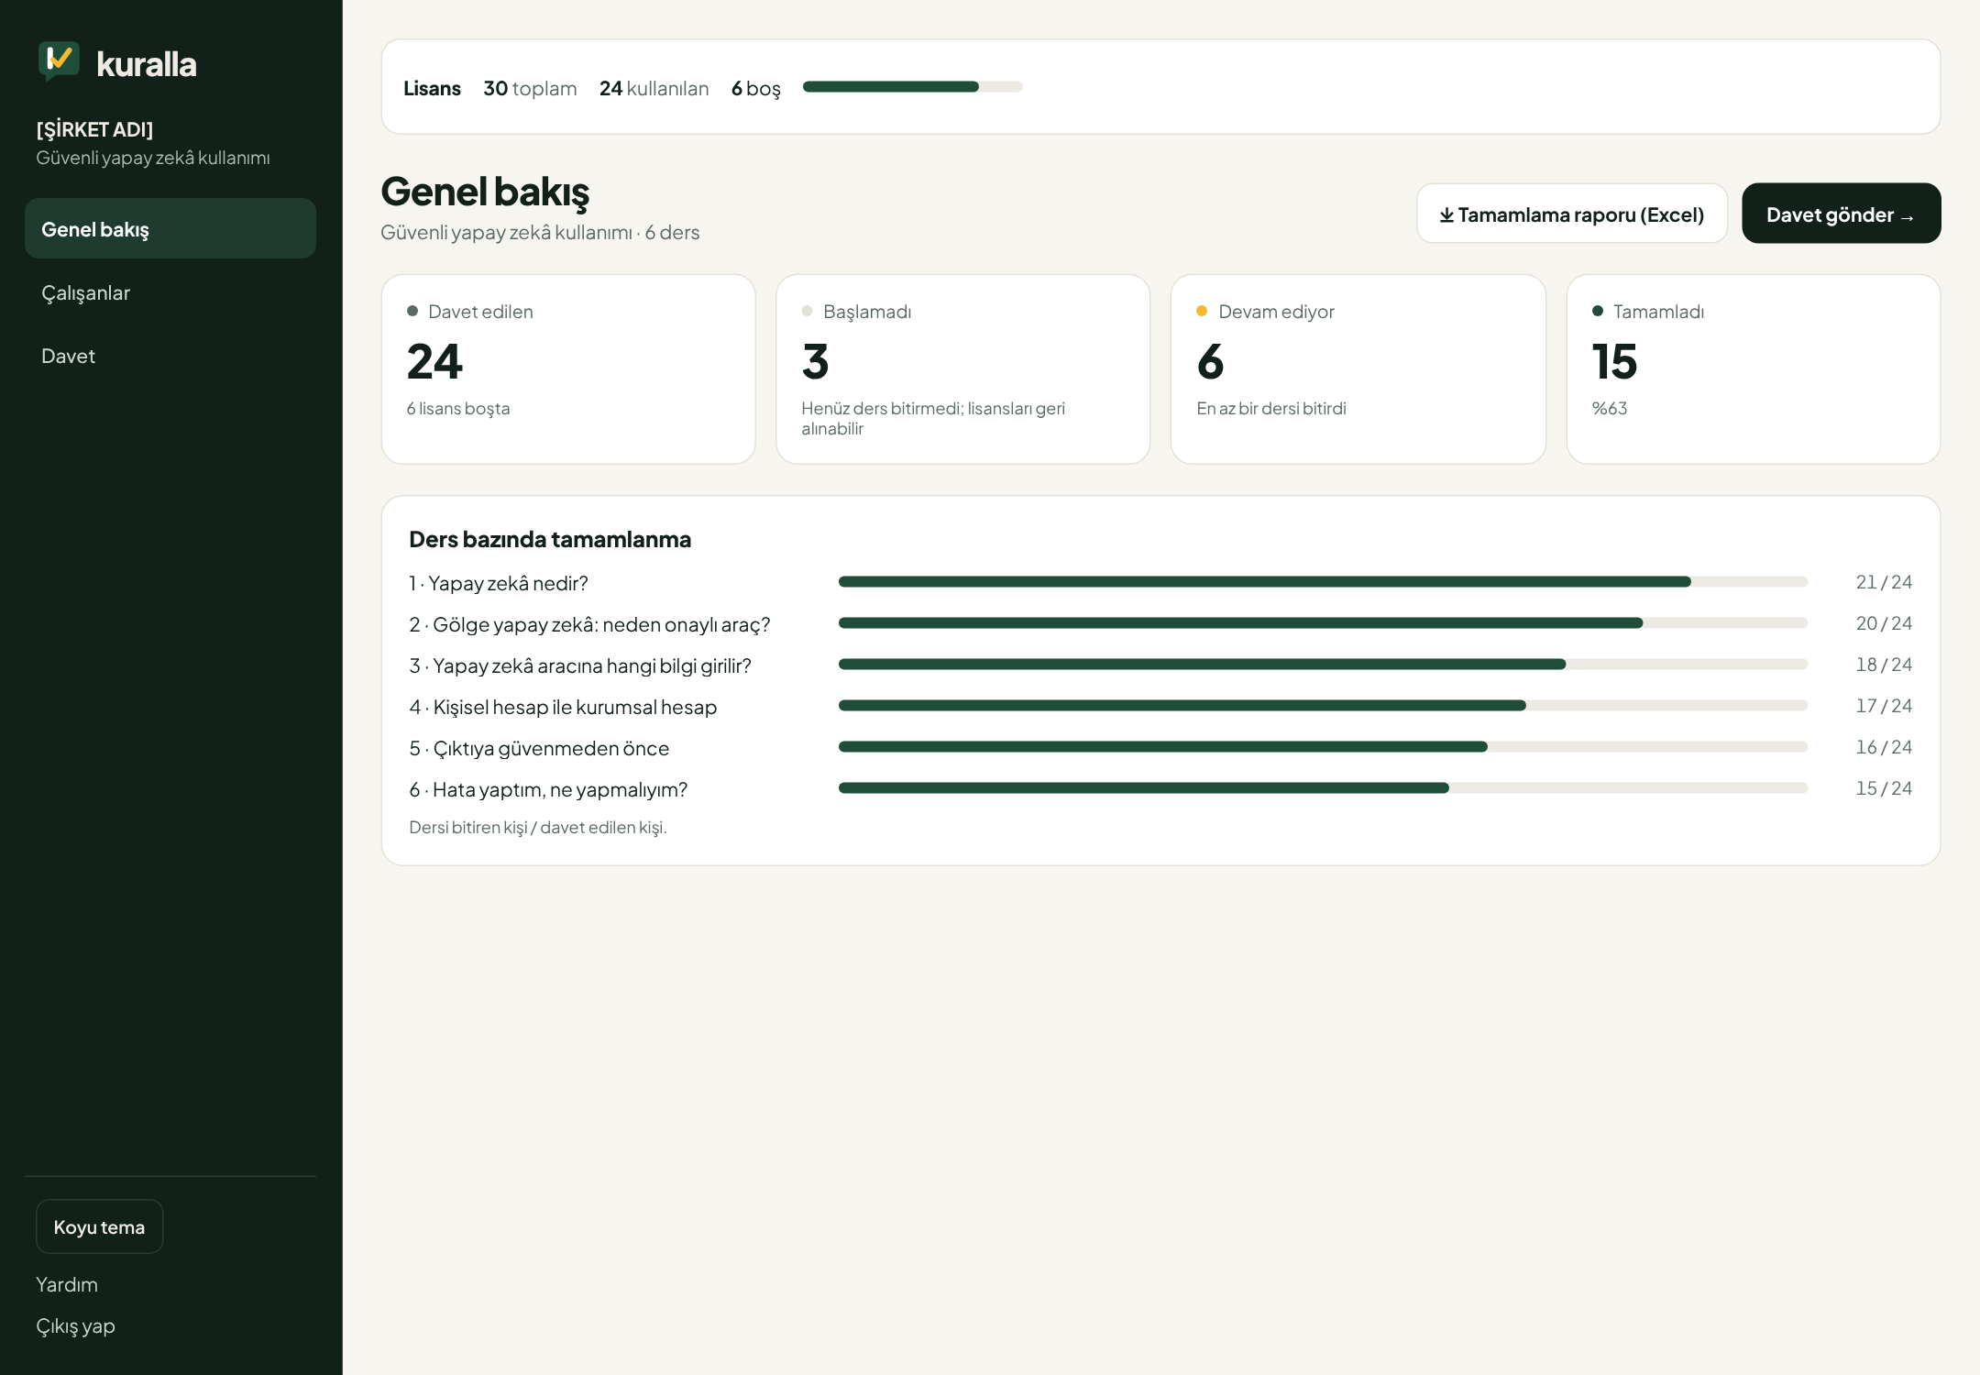
Task: Click the '30 toplam' license count
Action: click(x=530, y=88)
